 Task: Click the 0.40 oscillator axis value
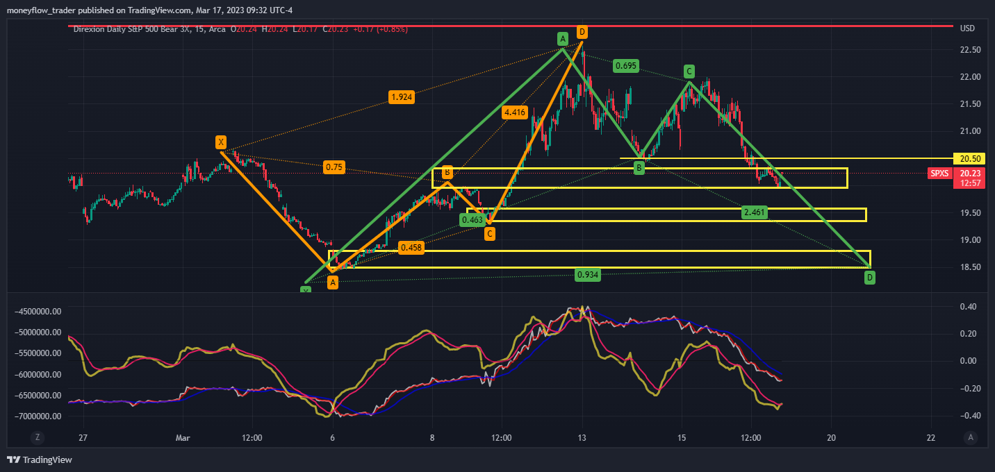tap(968, 306)
